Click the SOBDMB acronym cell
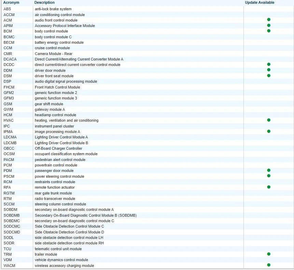Viewport: 294px width, 270px height. pos(12,215)
